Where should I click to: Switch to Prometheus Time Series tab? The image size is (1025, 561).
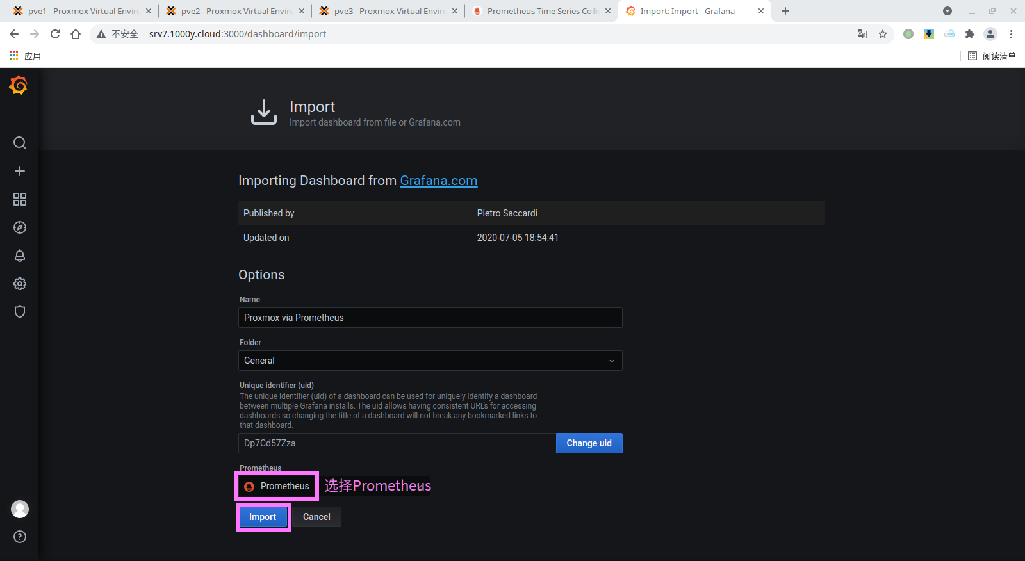coord(541,11)
